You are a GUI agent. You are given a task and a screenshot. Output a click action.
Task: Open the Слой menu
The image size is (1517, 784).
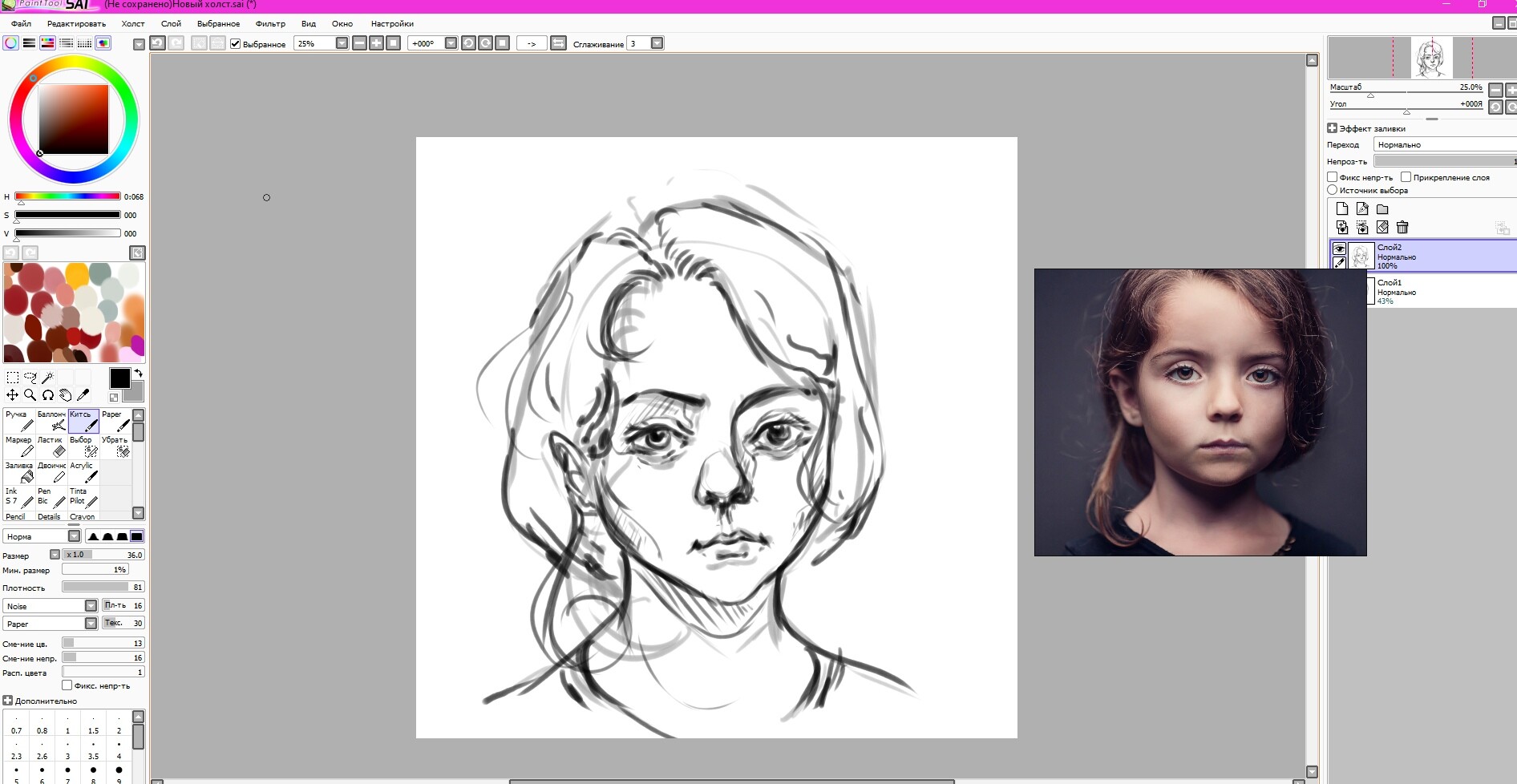tap(171, 24)
